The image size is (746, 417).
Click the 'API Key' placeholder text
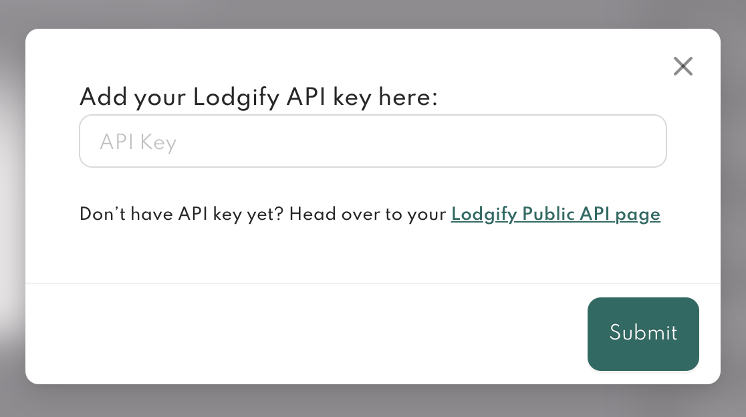(138, 142)
